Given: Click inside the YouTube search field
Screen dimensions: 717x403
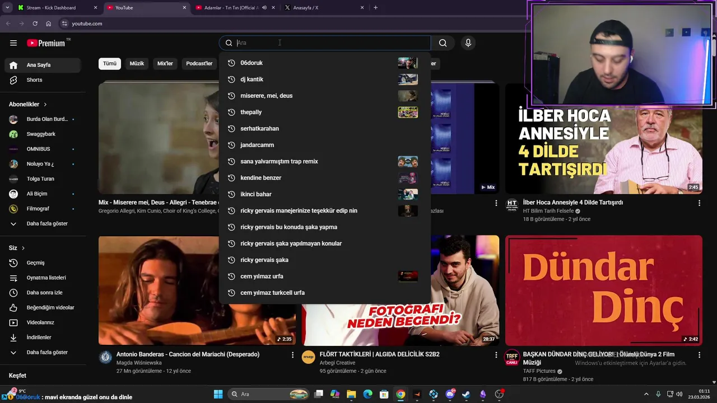Looking at the screenshot, I should (325, 43).
